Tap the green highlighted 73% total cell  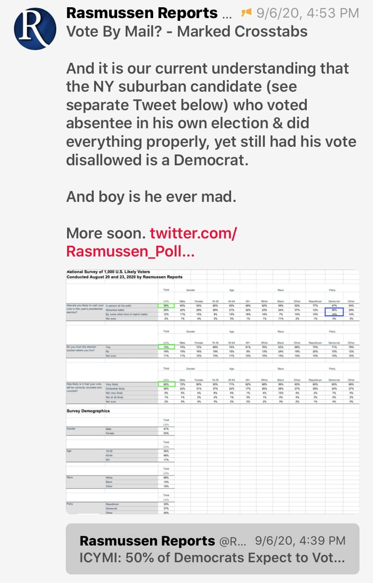pyautogui.click(x=166, y=346)
